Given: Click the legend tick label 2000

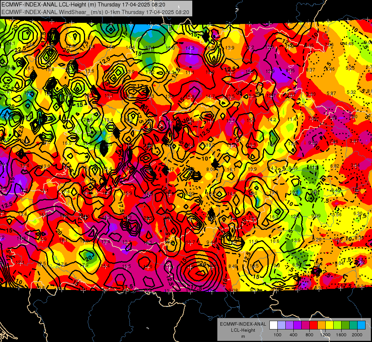Looking at the screenshot, I should click(x=357, y=335).
